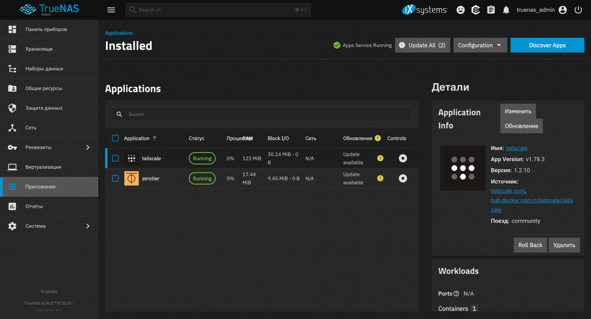Open the hub.docker.com tailscale link
This screenshot has width=591, height=319.
click(532, 205)
